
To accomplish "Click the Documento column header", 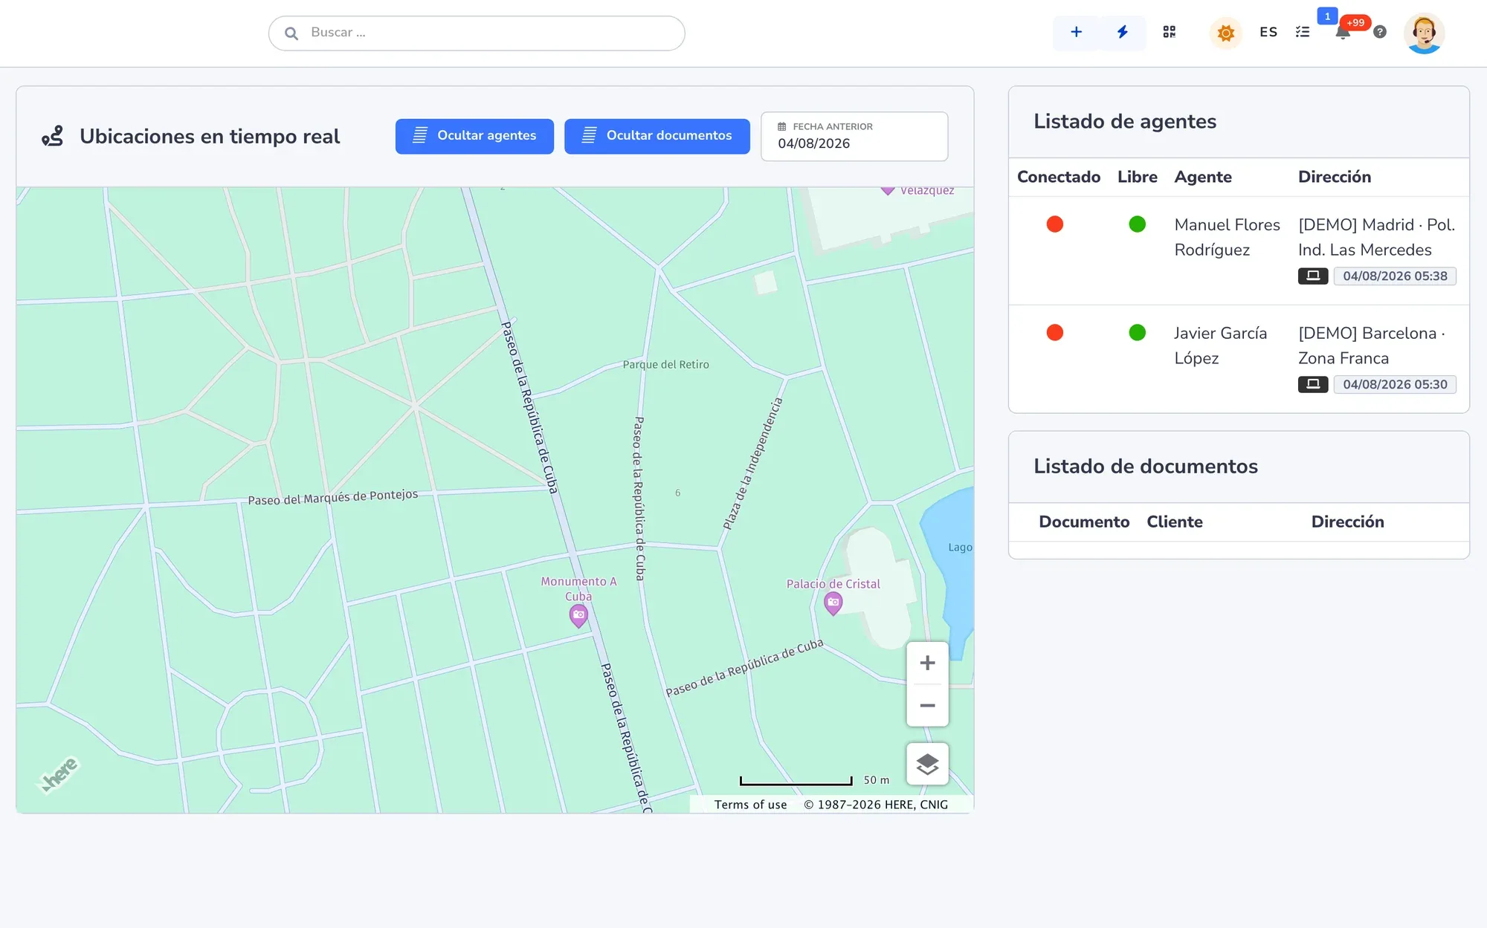I will (1084, 522).
